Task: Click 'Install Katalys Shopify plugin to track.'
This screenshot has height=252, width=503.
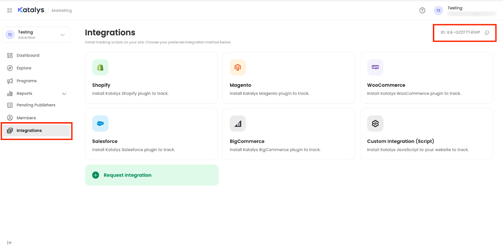Action: click(130, 93)
